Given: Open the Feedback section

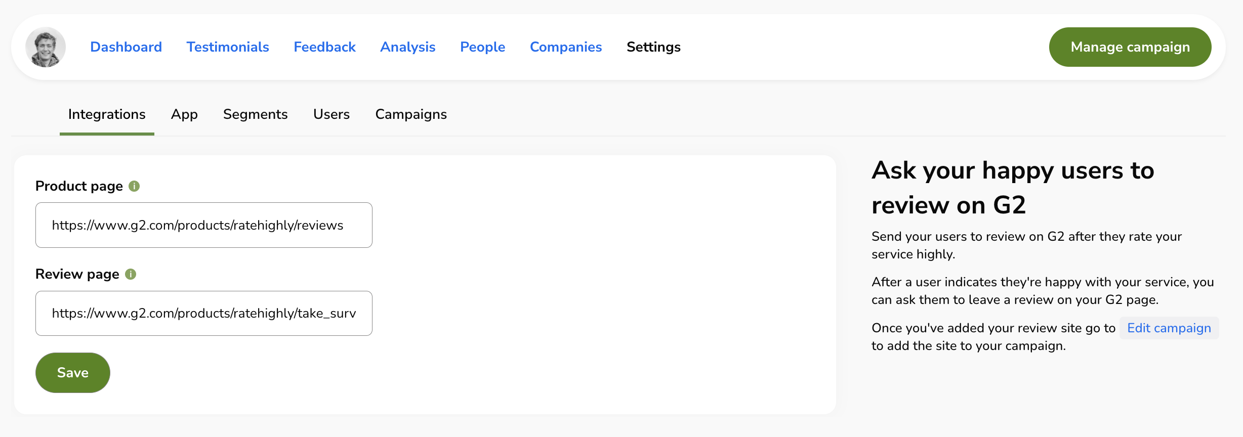Looking at the screenshot, I should click(324, 47).
